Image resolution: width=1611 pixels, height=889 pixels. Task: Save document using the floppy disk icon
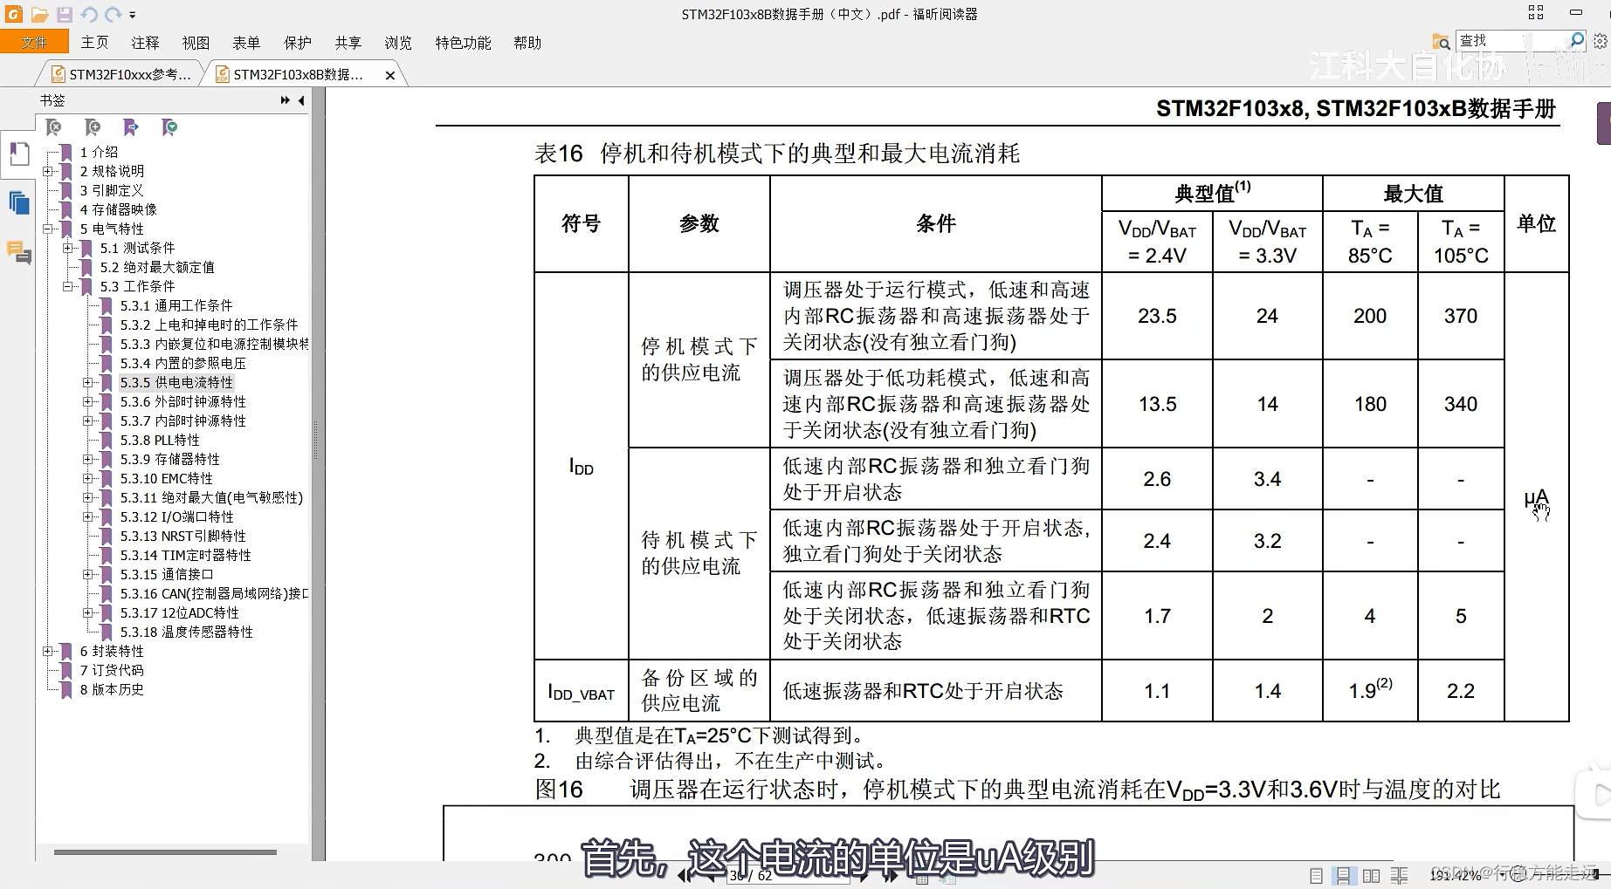(x=65, y=14)
